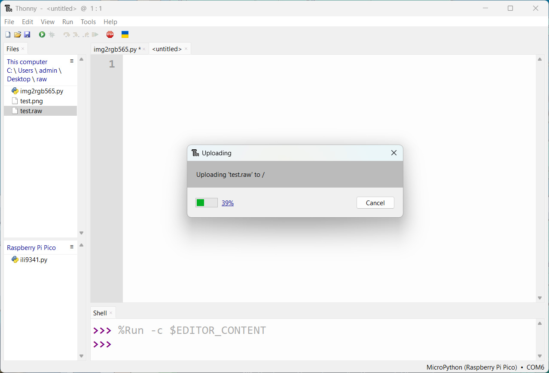This screenshot has height=373, width=549.
Task: Open This computer panel hamburger menu
Action: point(72,61)
